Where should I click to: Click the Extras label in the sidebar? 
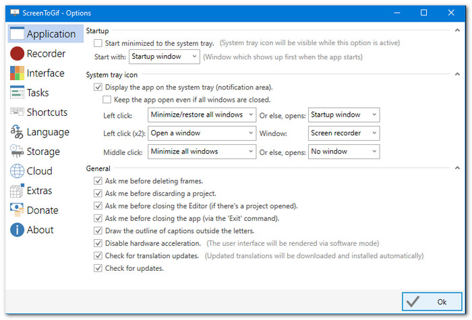coord(39,191)
